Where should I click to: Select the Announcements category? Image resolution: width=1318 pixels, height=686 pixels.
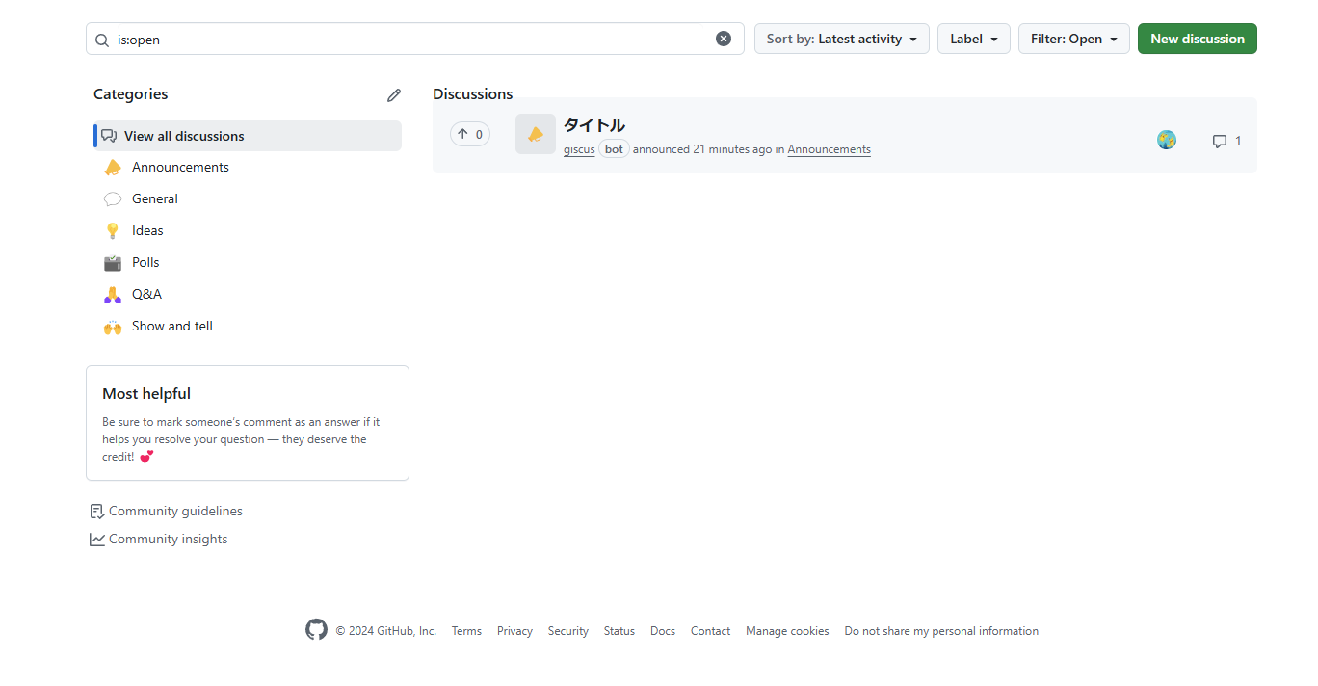pos(180,167)
